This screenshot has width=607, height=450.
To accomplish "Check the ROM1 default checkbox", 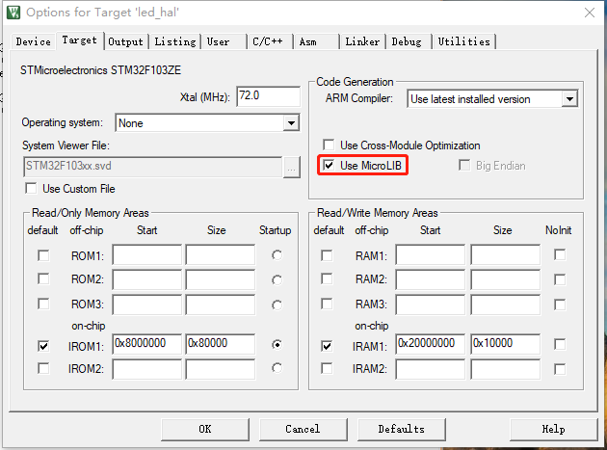I will [x=43, y=255].
